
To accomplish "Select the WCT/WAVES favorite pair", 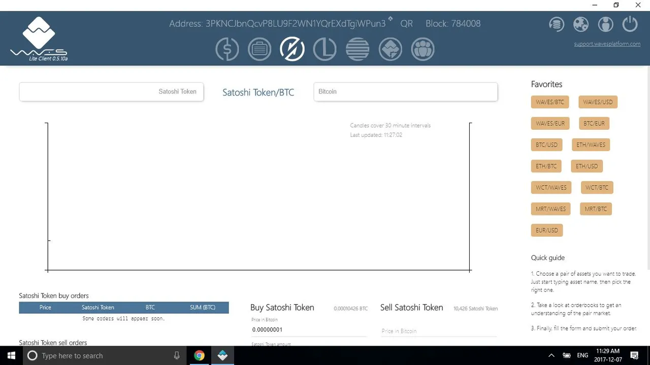I will (x=551, y=188).
